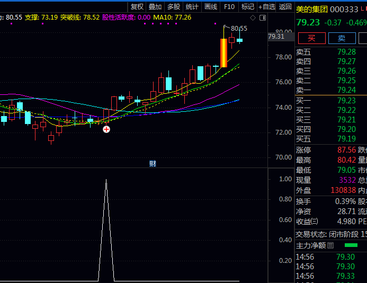Select the 画线 drawing tools item

coord(210,7)
